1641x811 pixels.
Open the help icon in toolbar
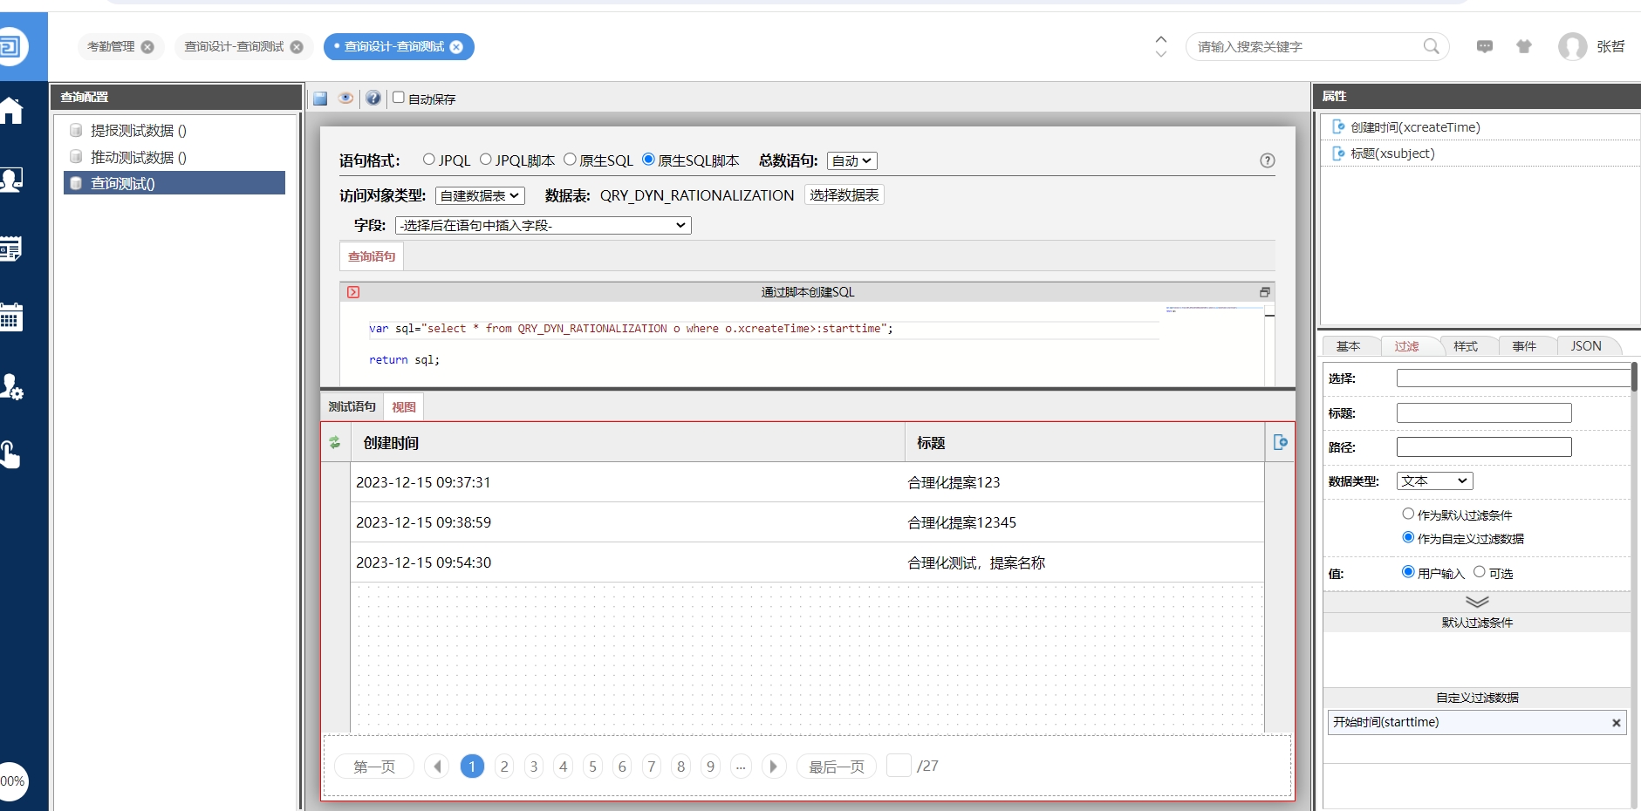(x=373, y=99)
